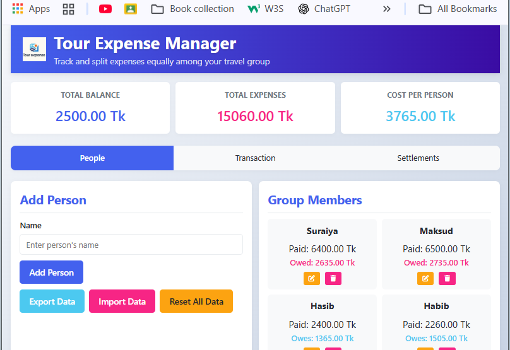Click Owes: 1505.00 Tk under Habib
510x350 pixels.
437,338
